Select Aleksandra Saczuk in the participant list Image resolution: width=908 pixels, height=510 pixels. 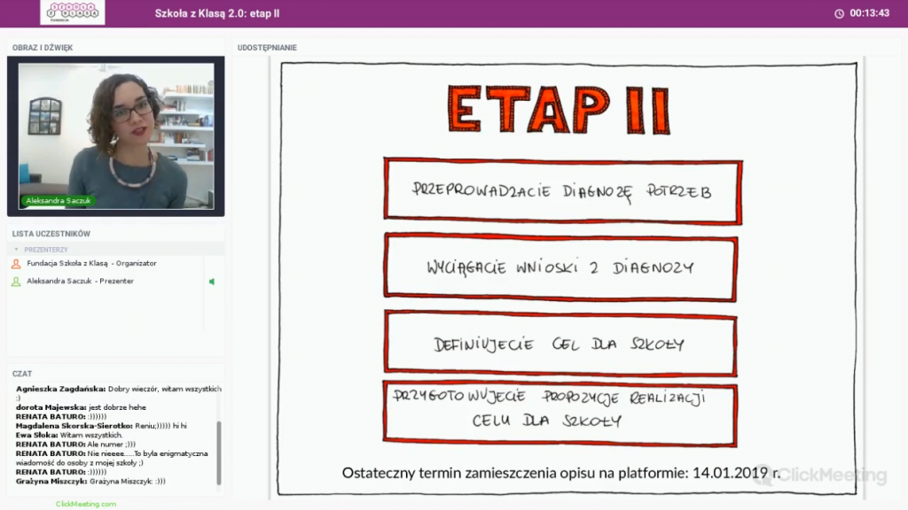[80, 282]
